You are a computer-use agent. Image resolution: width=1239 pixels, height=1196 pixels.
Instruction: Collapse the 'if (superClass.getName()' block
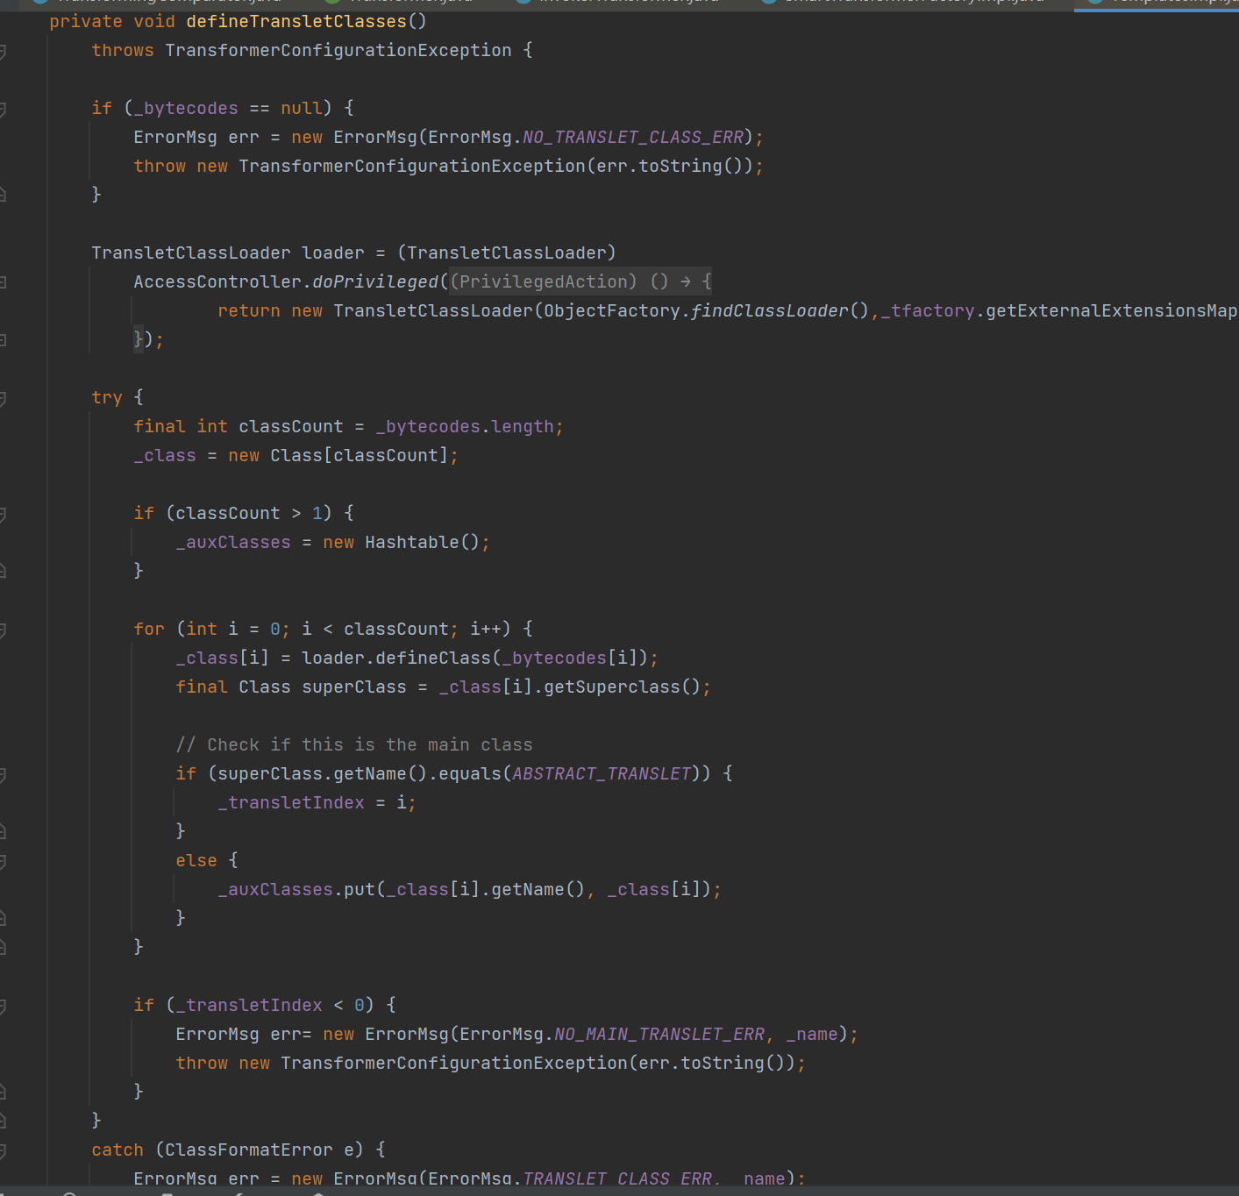point(3,775)
